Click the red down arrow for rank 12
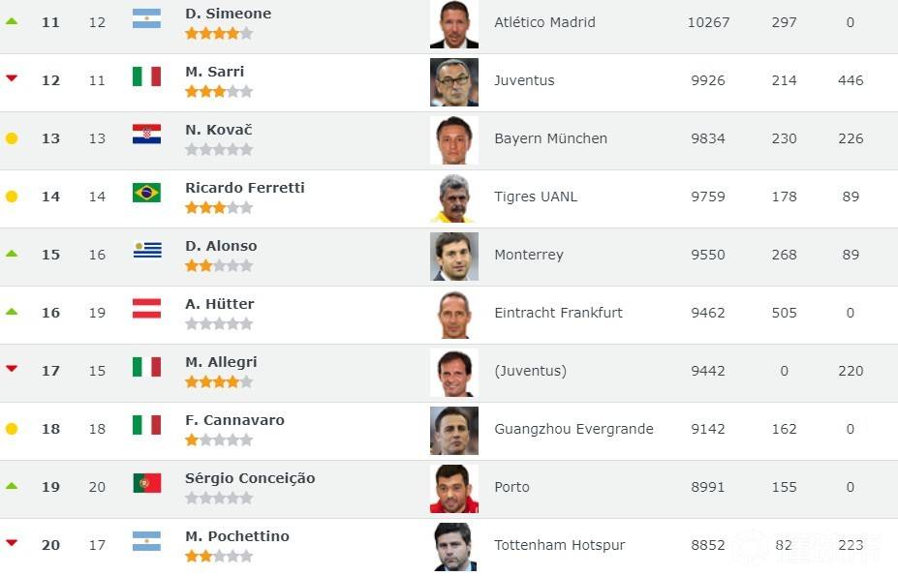This screenshot has width=898, height=576. point(12,78)
